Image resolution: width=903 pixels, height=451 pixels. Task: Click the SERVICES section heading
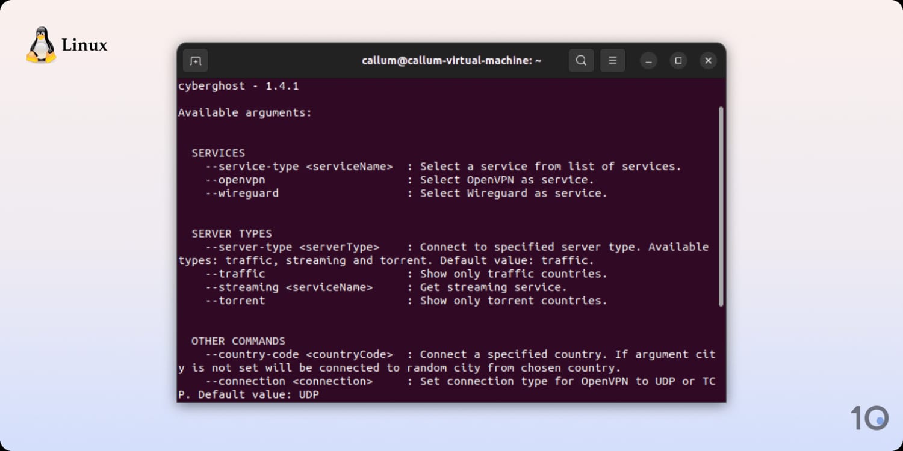[x=218, y=153]
